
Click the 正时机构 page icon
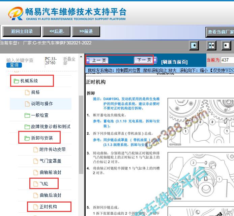[36, 207]
